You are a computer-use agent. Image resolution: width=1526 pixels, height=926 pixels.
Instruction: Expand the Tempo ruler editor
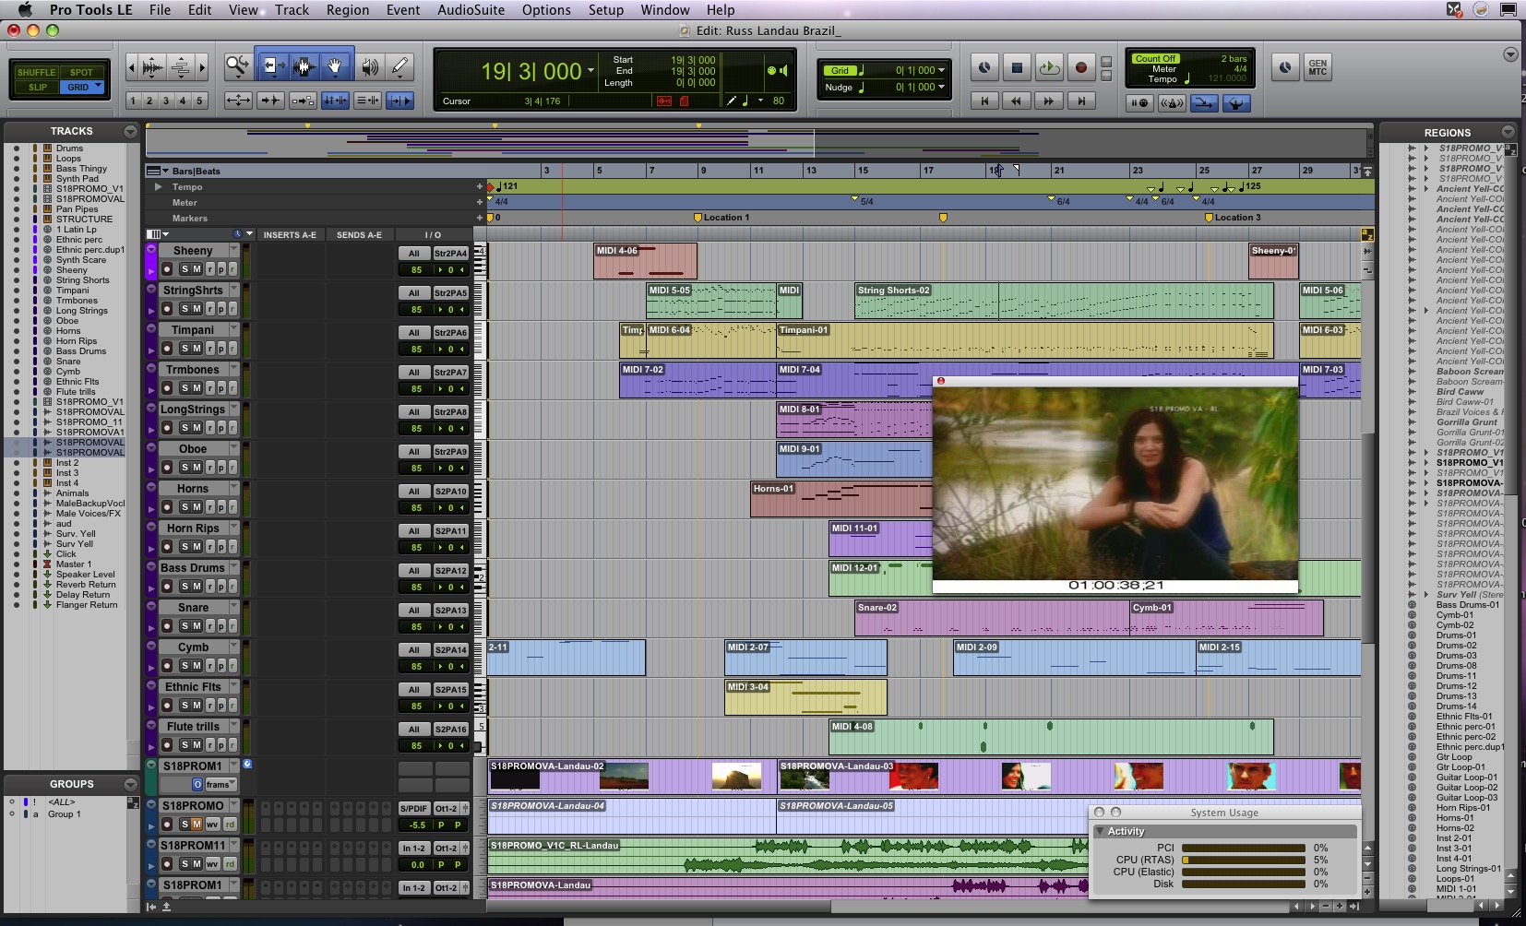(x=158, y=186)
